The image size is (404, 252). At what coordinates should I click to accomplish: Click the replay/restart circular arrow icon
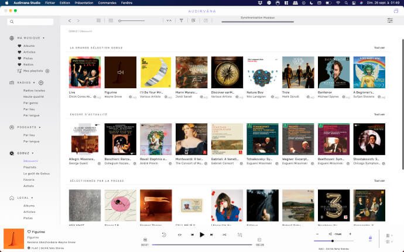(164, 234)
